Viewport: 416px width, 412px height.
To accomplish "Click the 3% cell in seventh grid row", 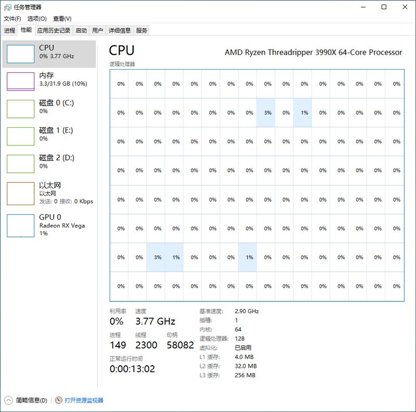I will point(155,257).
